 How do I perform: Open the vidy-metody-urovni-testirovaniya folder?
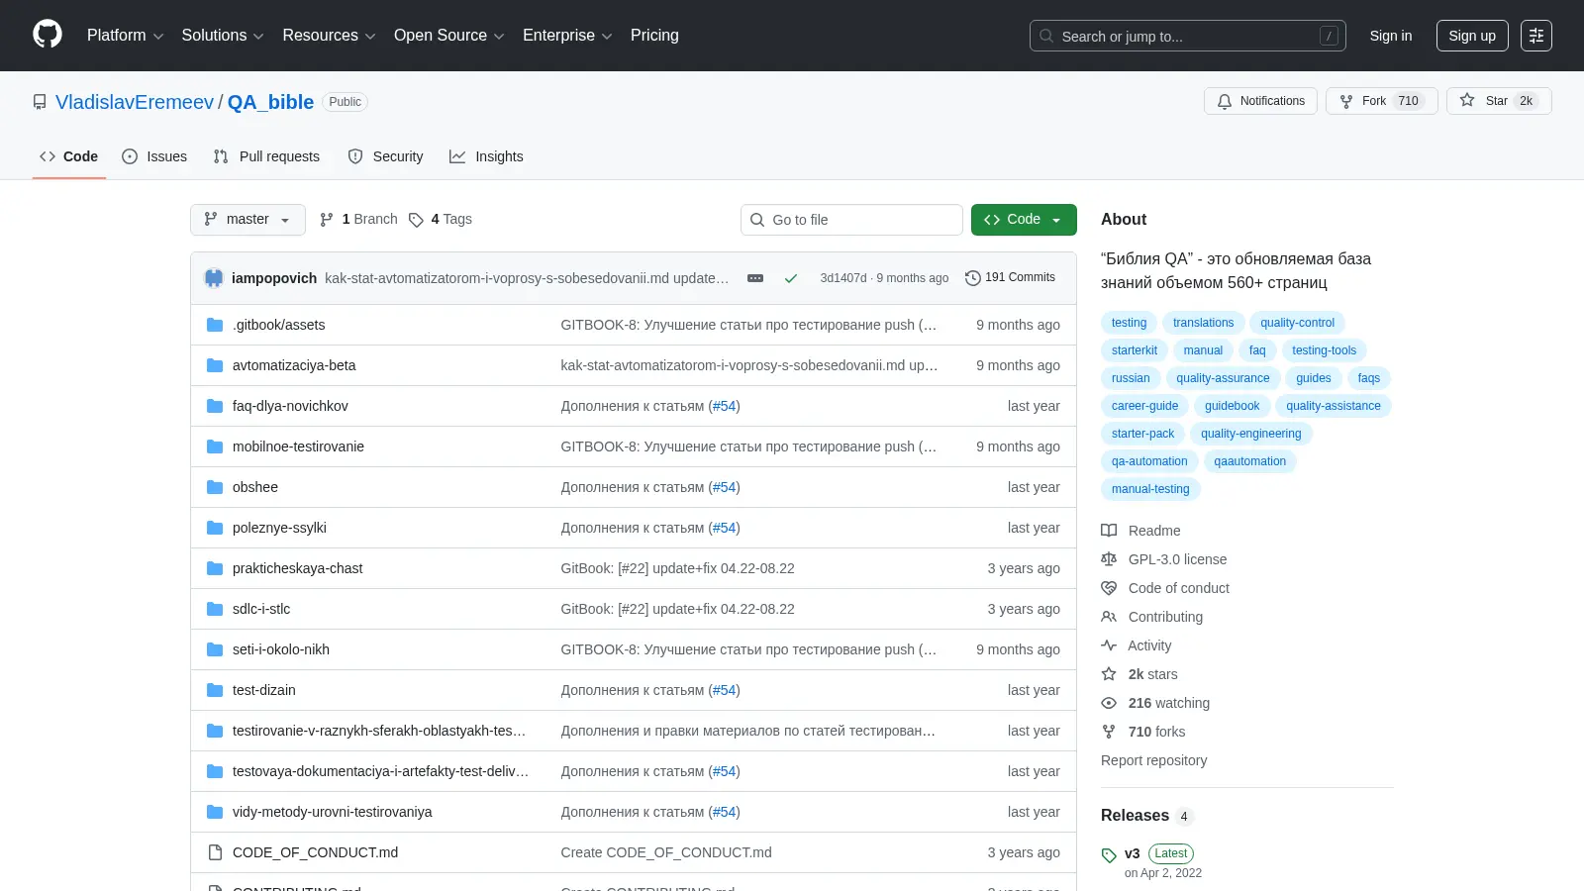[332, 812]
